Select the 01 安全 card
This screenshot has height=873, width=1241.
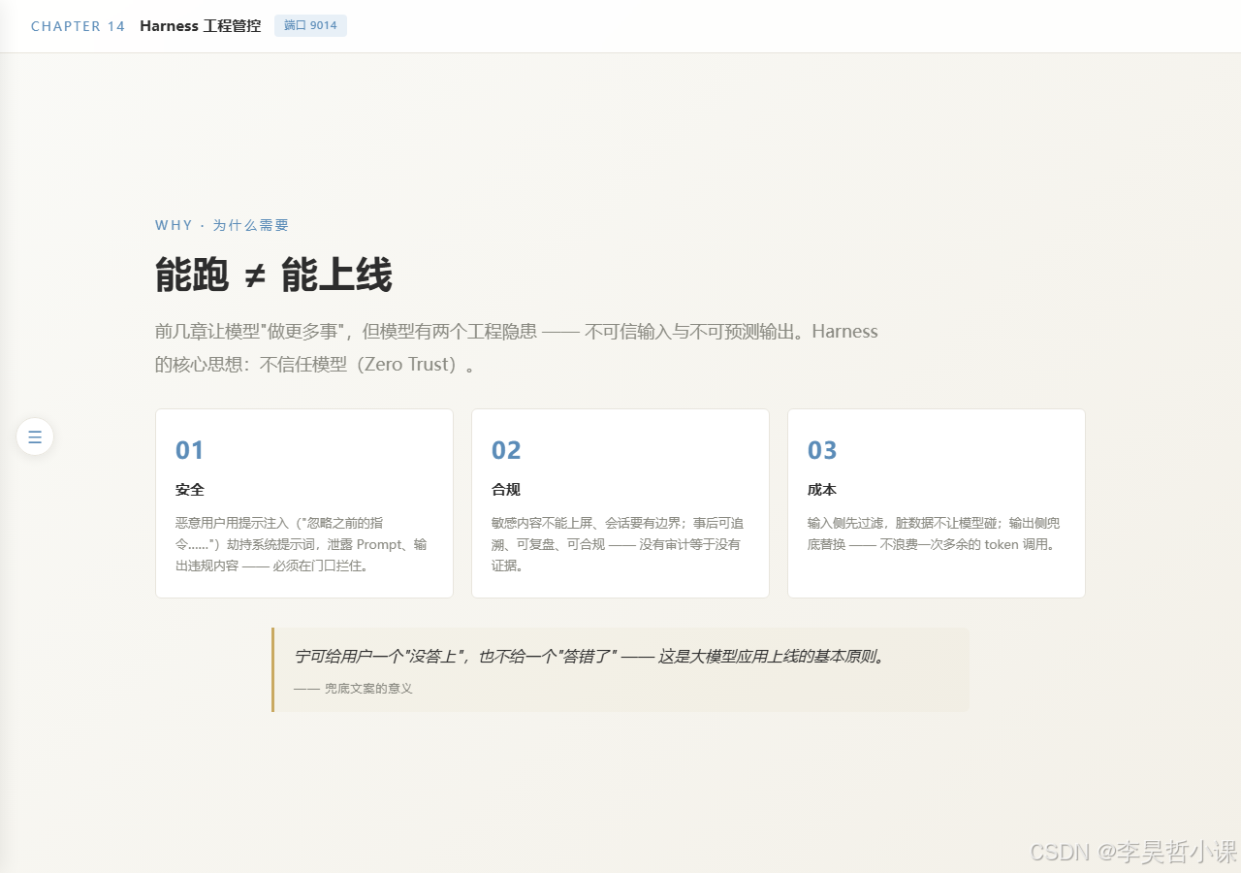[304, 503]
